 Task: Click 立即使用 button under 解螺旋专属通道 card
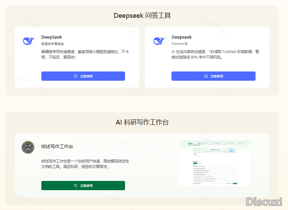(83, 76)
